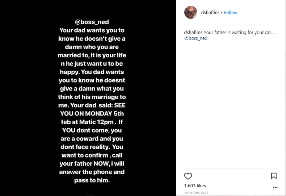Click the Follow link beside dshaflins

pos(231,12)
